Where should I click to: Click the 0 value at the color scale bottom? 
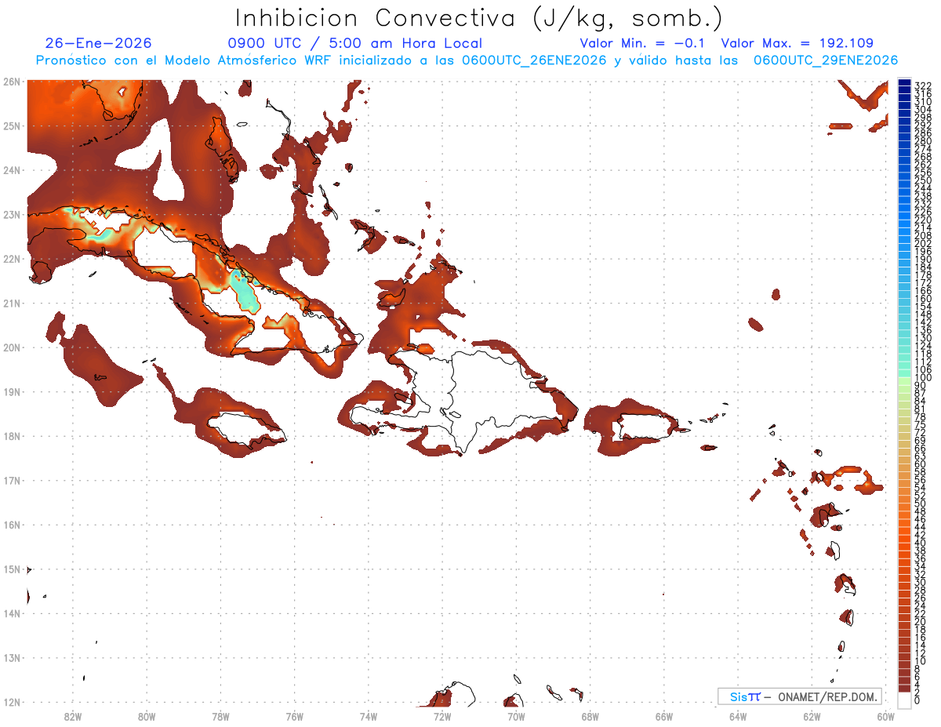click(x=917, y=700)
